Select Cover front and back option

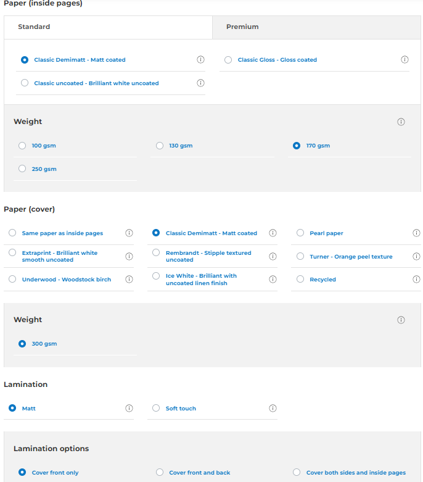160,473
